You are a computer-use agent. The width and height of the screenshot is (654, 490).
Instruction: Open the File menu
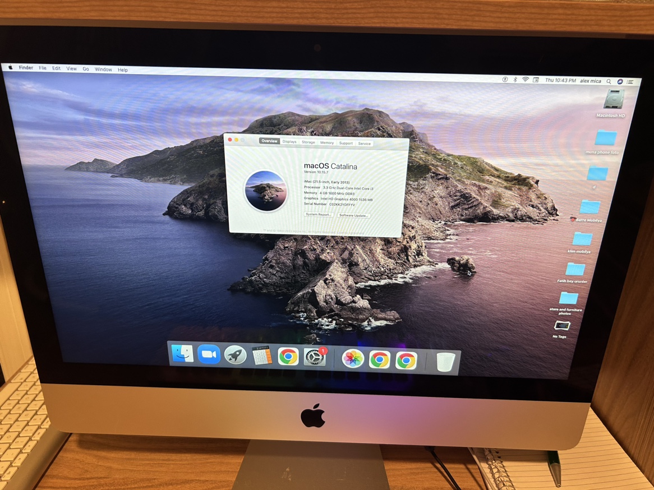43,68
